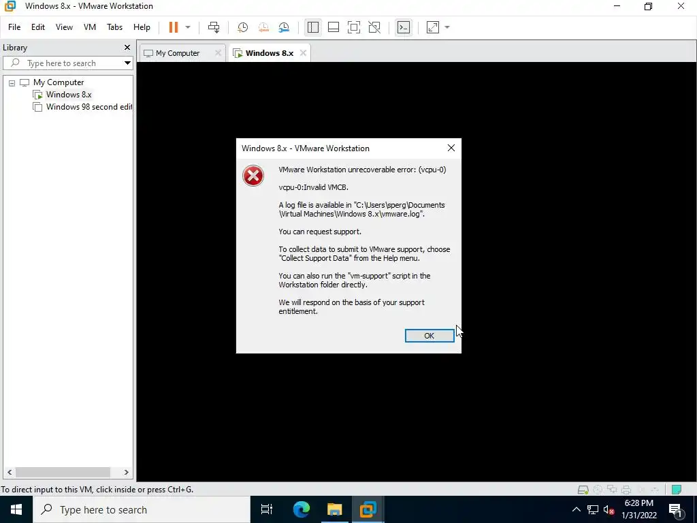Screen dimensions: 697x523
Task: Click the printer status bar icon
Action: coord(626,490)
